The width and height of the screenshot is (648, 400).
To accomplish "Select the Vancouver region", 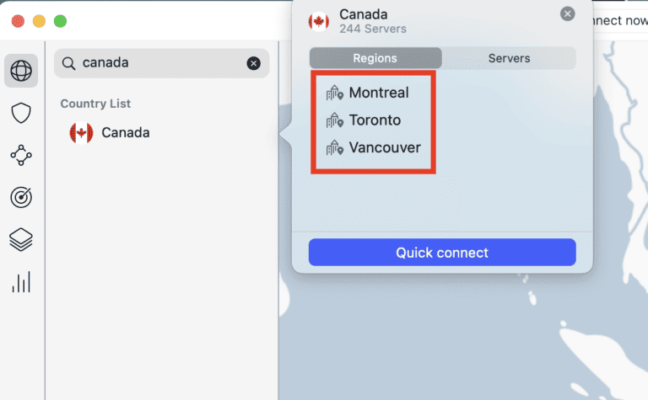I will (384, 148).
